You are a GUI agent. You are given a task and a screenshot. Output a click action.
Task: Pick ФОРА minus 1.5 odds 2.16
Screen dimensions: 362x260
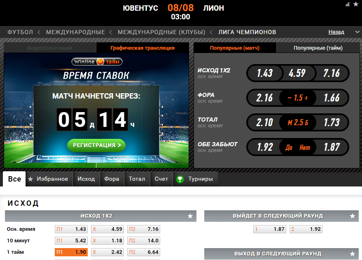(x=264, y=98)
